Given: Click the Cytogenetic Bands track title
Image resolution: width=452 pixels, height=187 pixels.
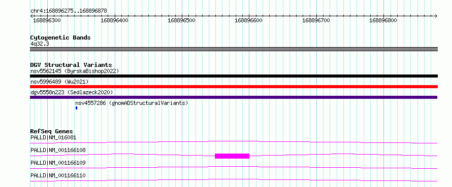Looking at the screenshot, I should pos(60,38).
